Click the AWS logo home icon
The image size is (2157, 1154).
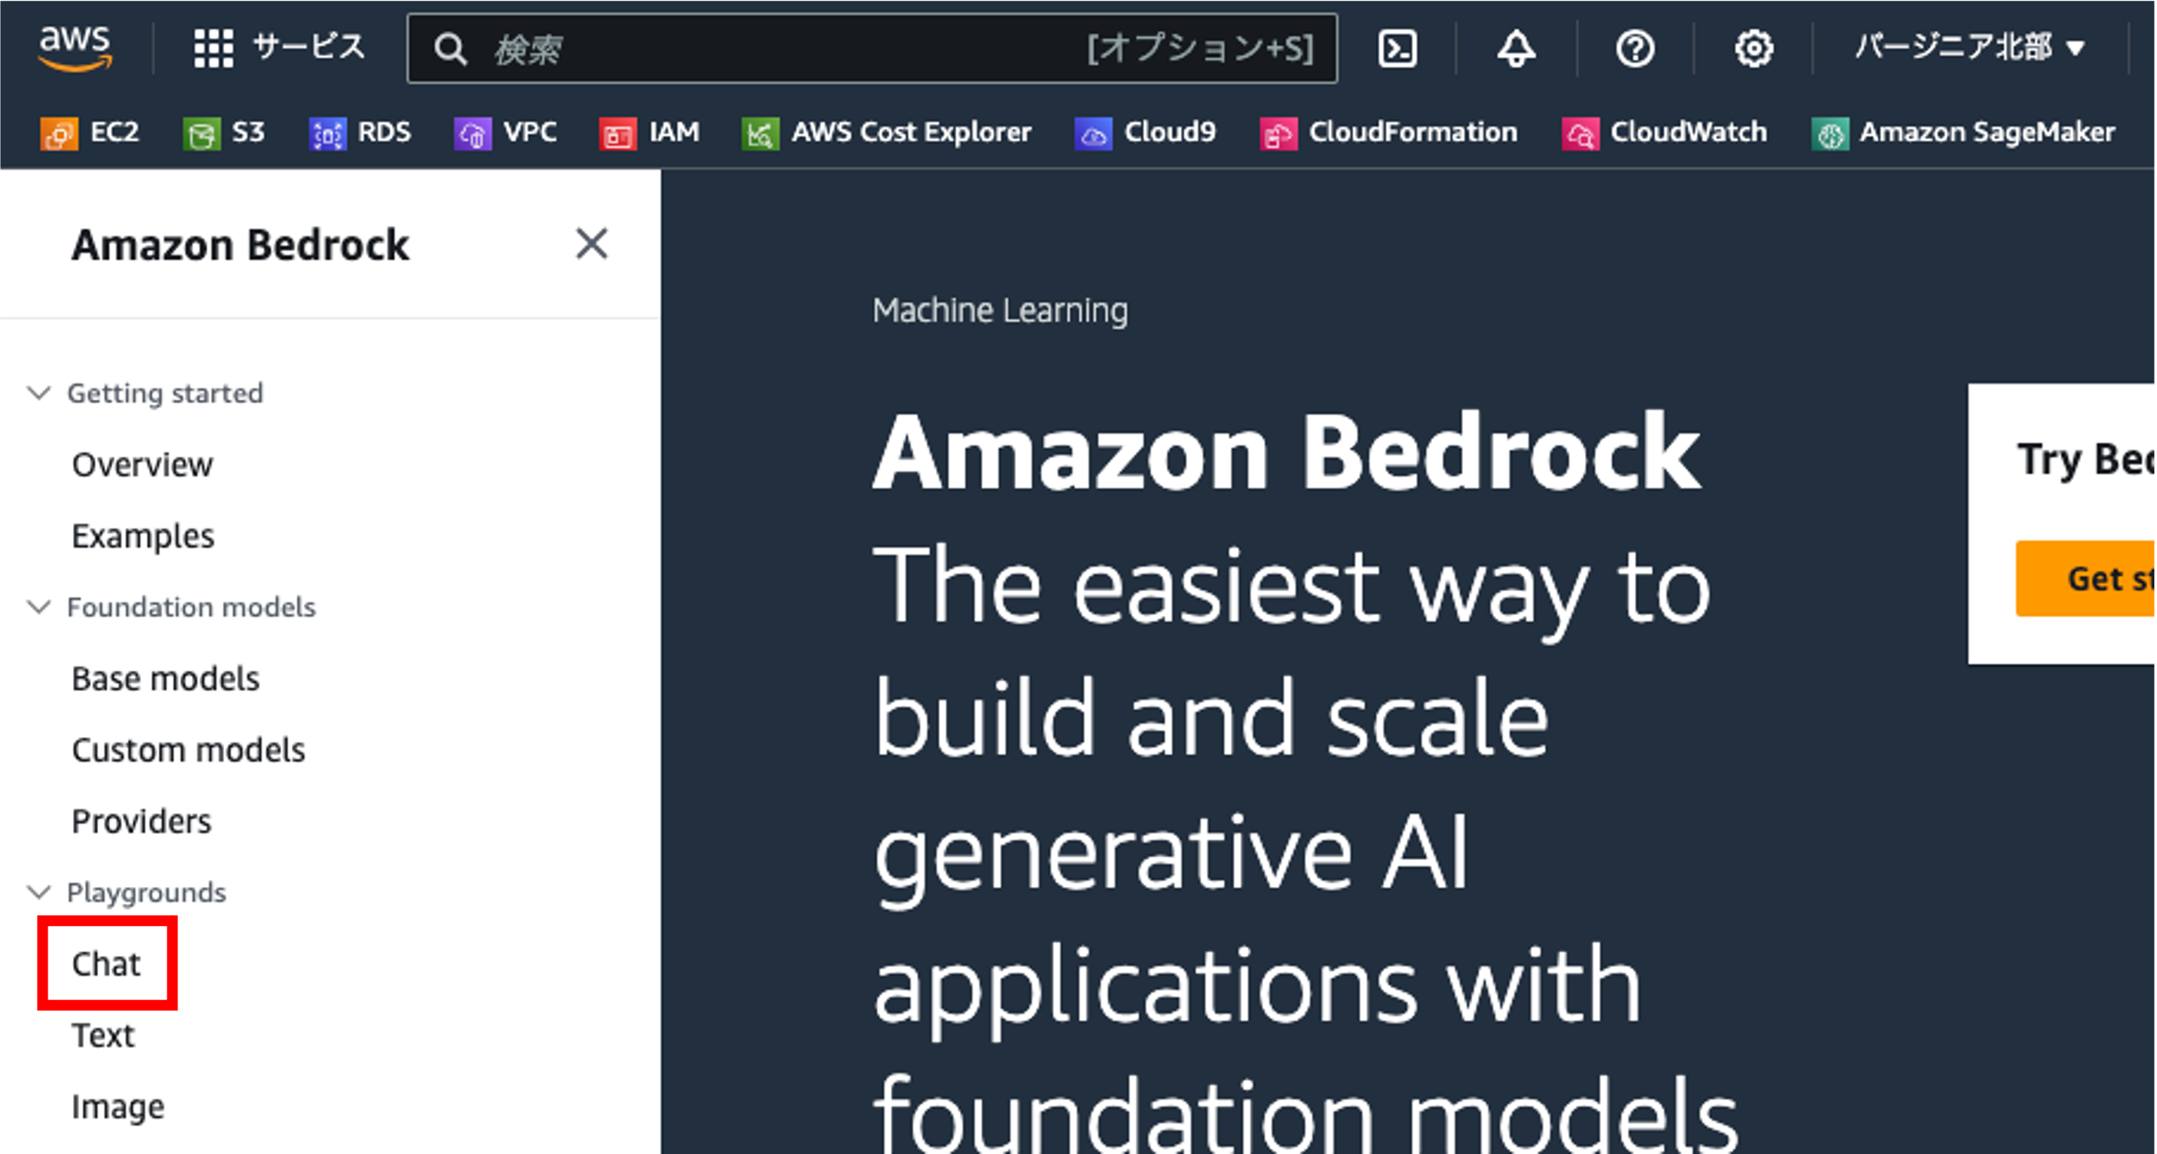pos(75,48)
